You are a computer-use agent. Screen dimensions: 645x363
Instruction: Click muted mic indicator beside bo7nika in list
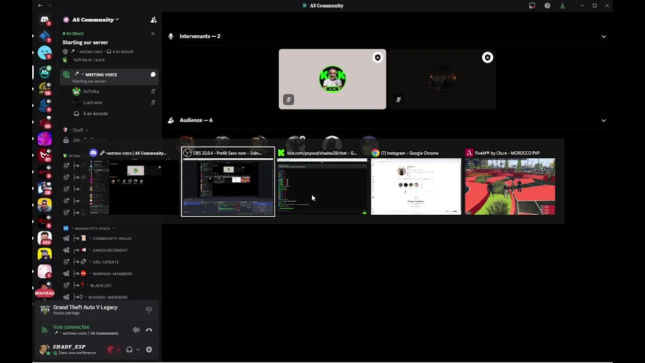tap(153, 91)
